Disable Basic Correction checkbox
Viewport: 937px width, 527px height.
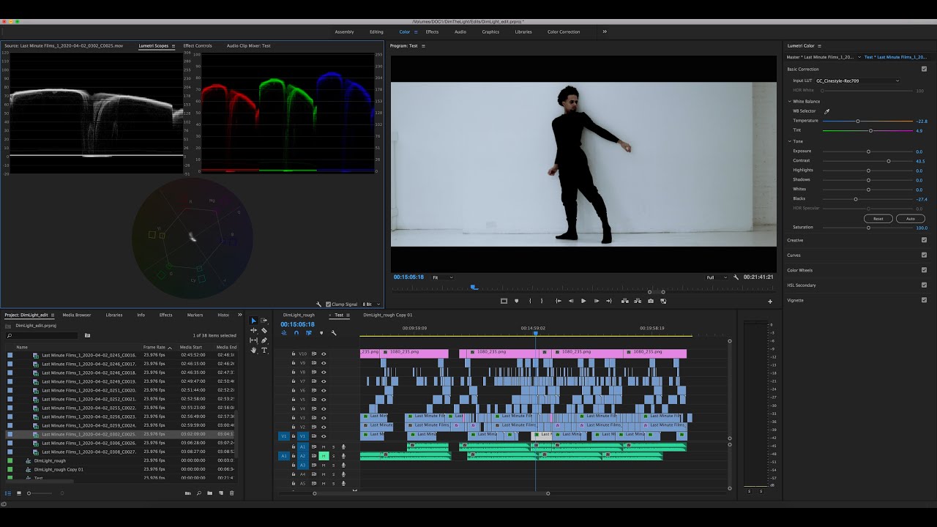(924, 69)
